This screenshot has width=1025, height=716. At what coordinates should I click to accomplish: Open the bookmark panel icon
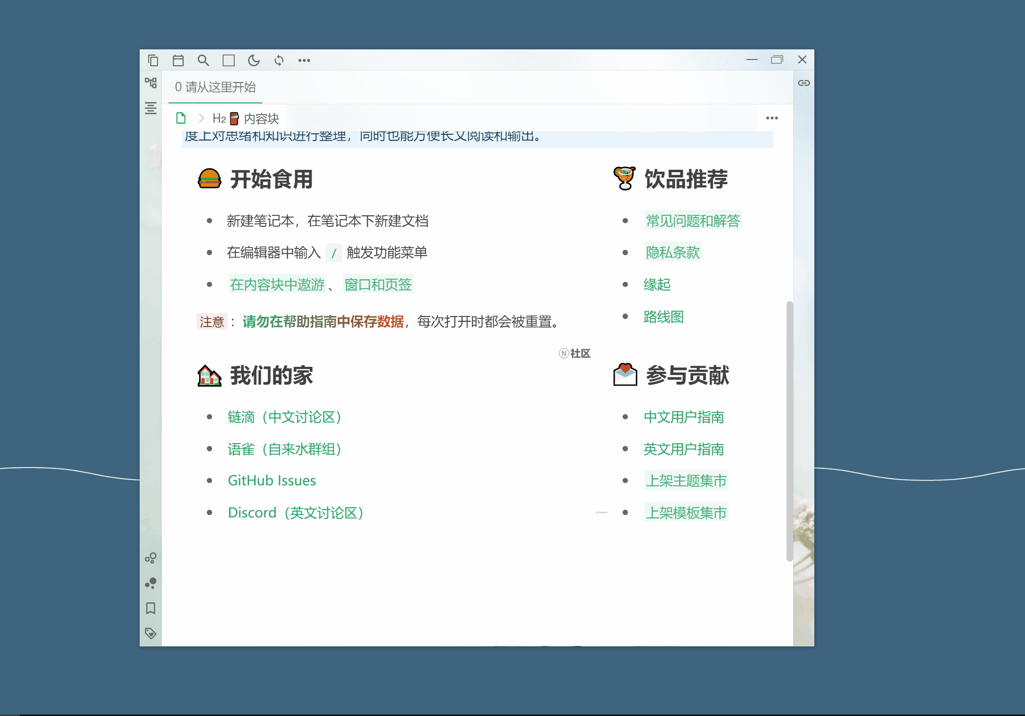click(x=151, y=608)
